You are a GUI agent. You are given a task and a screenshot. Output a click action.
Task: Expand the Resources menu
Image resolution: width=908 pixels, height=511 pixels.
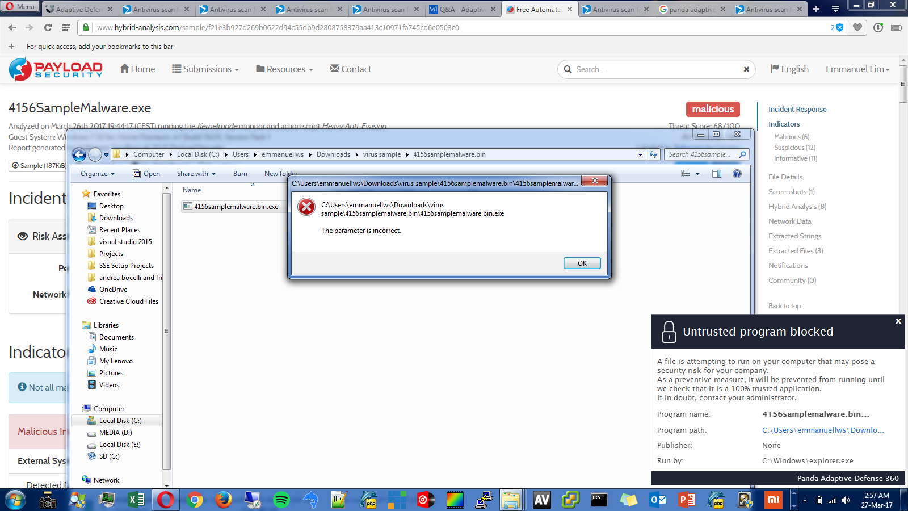tap(284, 69)
